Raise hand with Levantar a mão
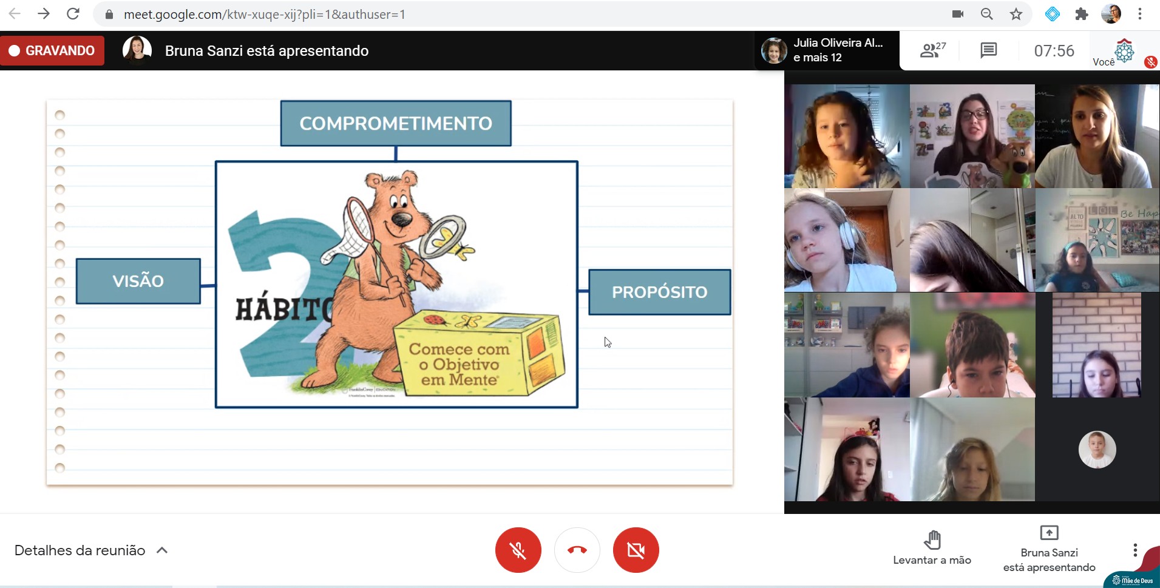This screenshot has width=1160, height=588. point(932,547)
